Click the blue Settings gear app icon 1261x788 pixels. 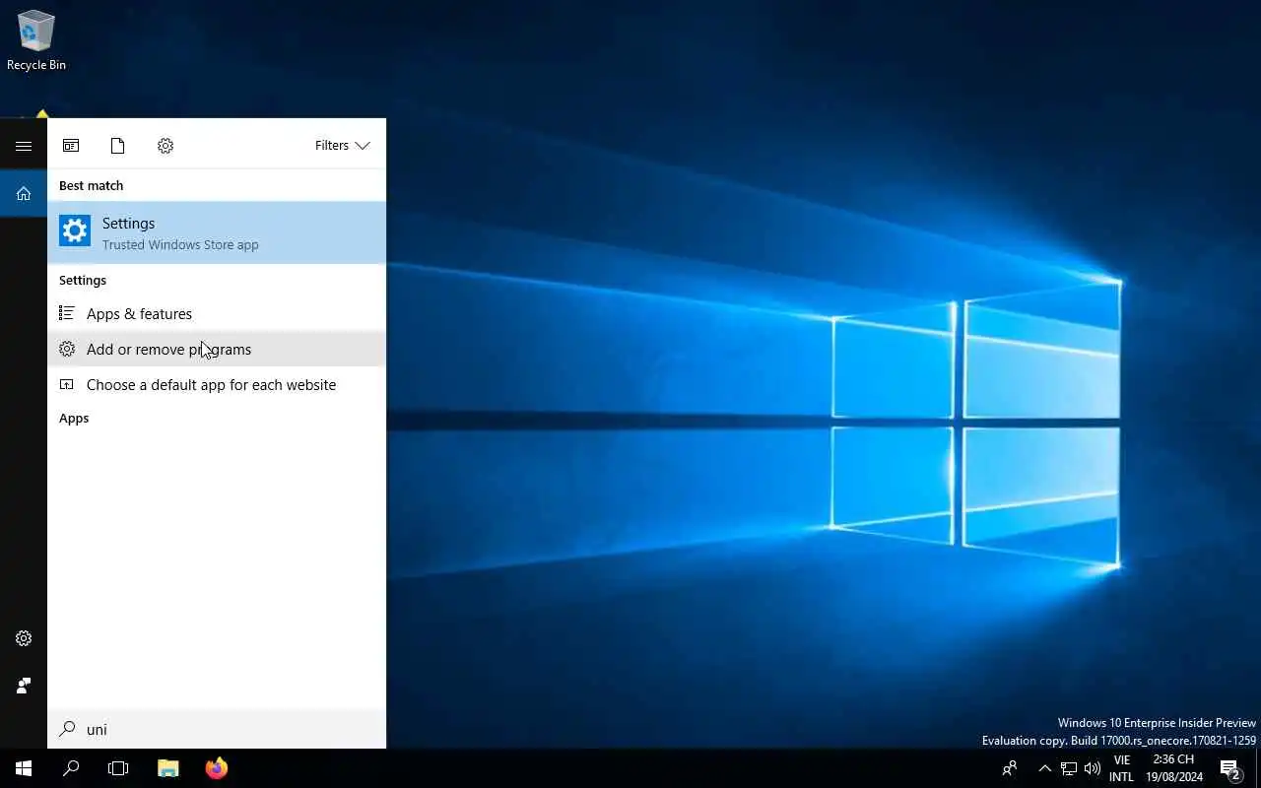pos(75,230)
